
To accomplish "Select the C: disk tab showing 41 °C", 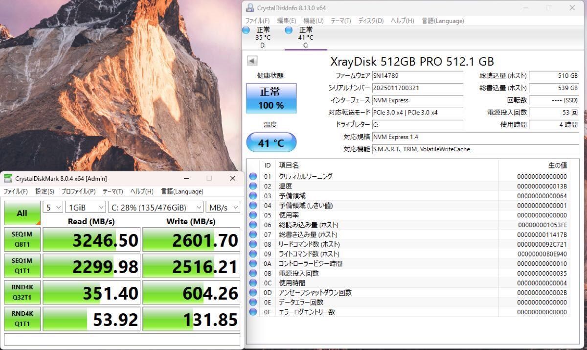I will [306, 38].
